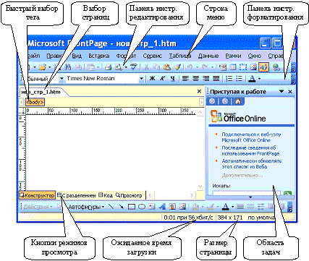Toggle the drawing toolbar button
Viewport: 309px width, 261px height.
[263, 67]
